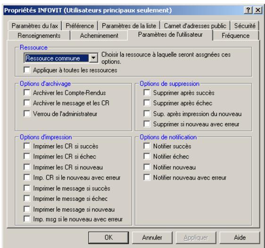Click the Annuler button
The width and height of the screenshot is (265, 248).
coord(152,238)
